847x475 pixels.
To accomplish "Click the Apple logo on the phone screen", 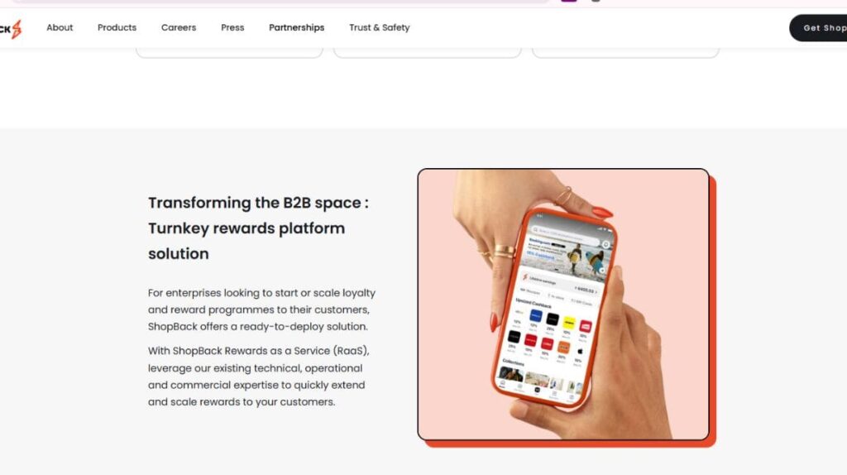I will [x=580, y=351].
